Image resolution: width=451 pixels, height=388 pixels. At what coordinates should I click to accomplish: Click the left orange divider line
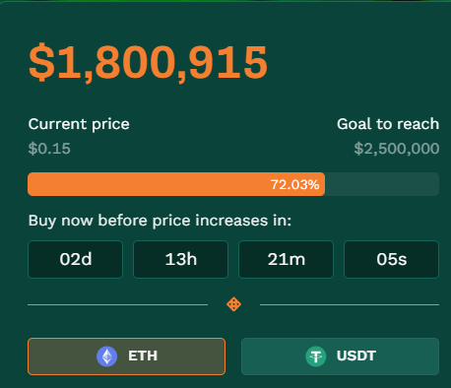click(117, 304)
